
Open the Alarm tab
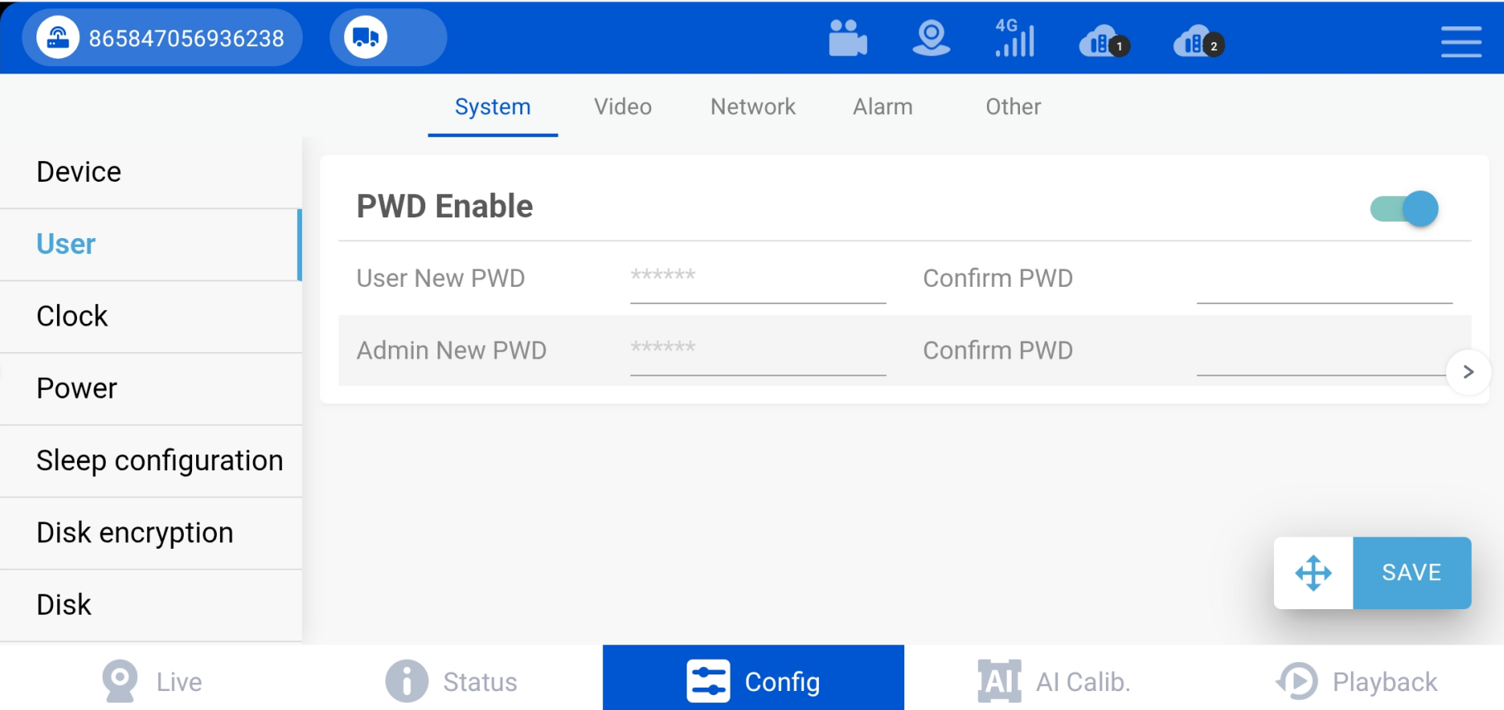coord(883,107)
